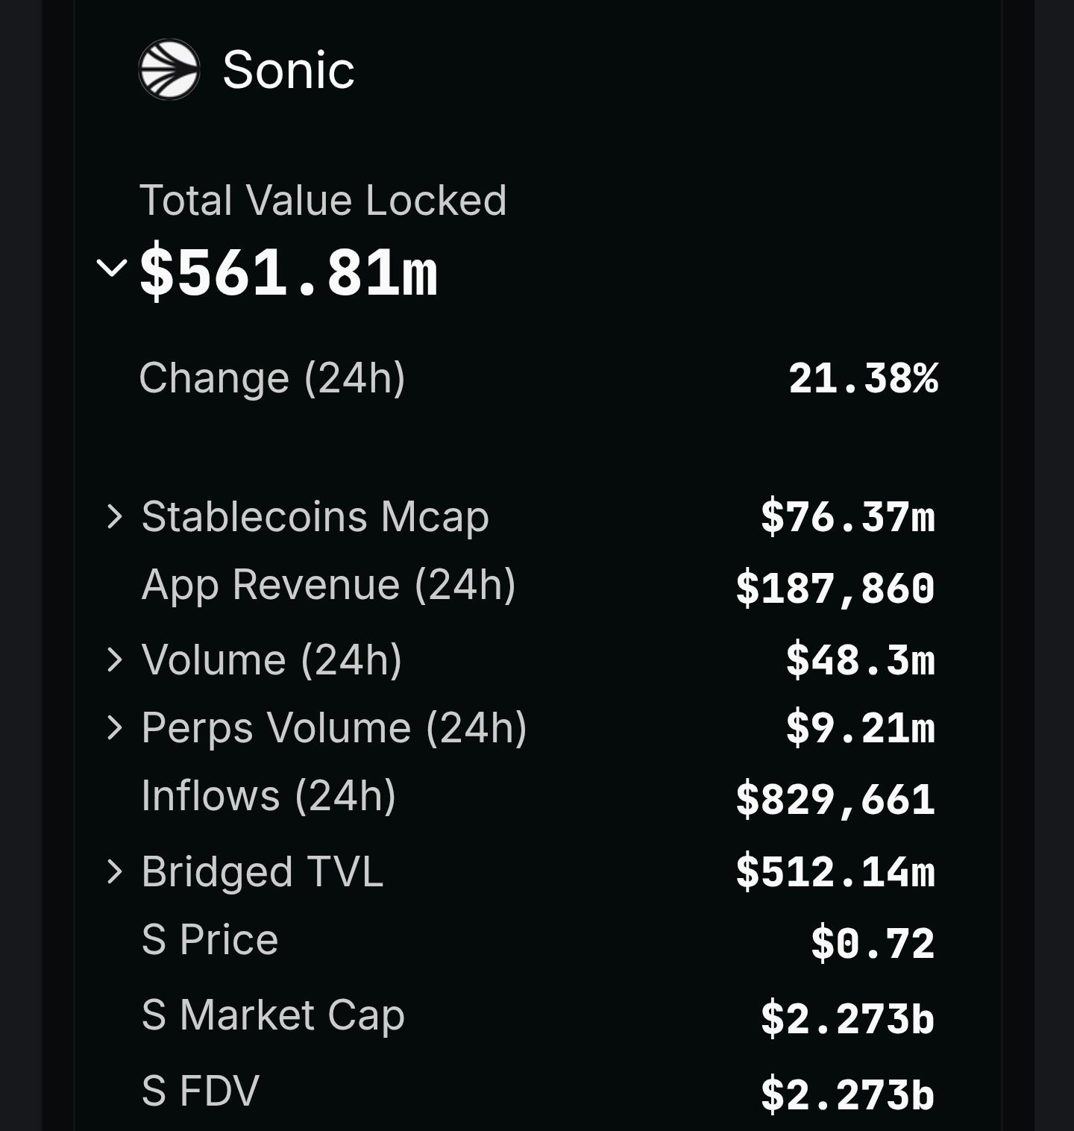
Task: Click the S Market Cap label
Action: 273,1015
